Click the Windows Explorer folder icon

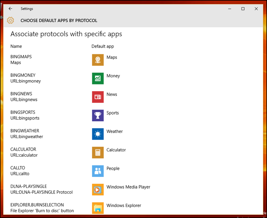click(x=98, y=208)
